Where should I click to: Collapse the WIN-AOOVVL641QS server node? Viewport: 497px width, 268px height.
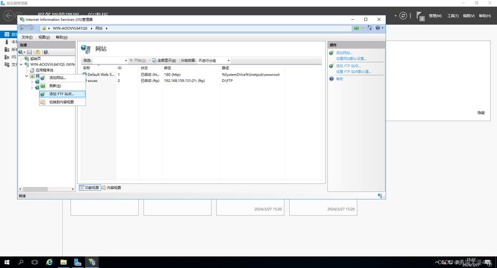pyautogui.click(x=21, y=64)
